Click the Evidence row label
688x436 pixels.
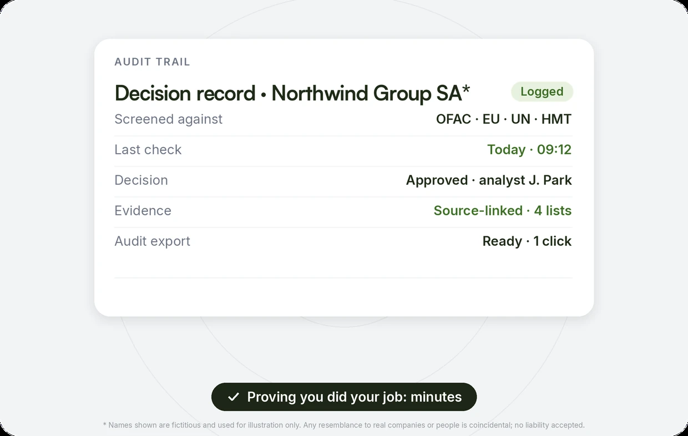pyautogui.click(x=143, y=211)
